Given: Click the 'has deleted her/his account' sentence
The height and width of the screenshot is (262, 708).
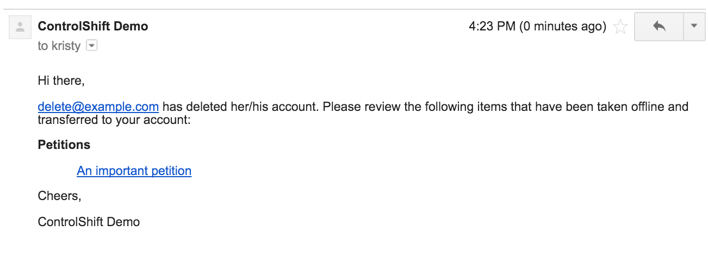Looking at the screenshot, I should 239,107.
